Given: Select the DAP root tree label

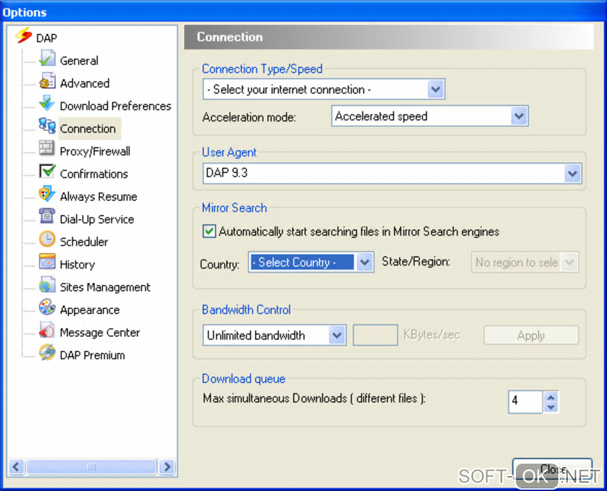Looking at the screenshot, I should (46, 38).
